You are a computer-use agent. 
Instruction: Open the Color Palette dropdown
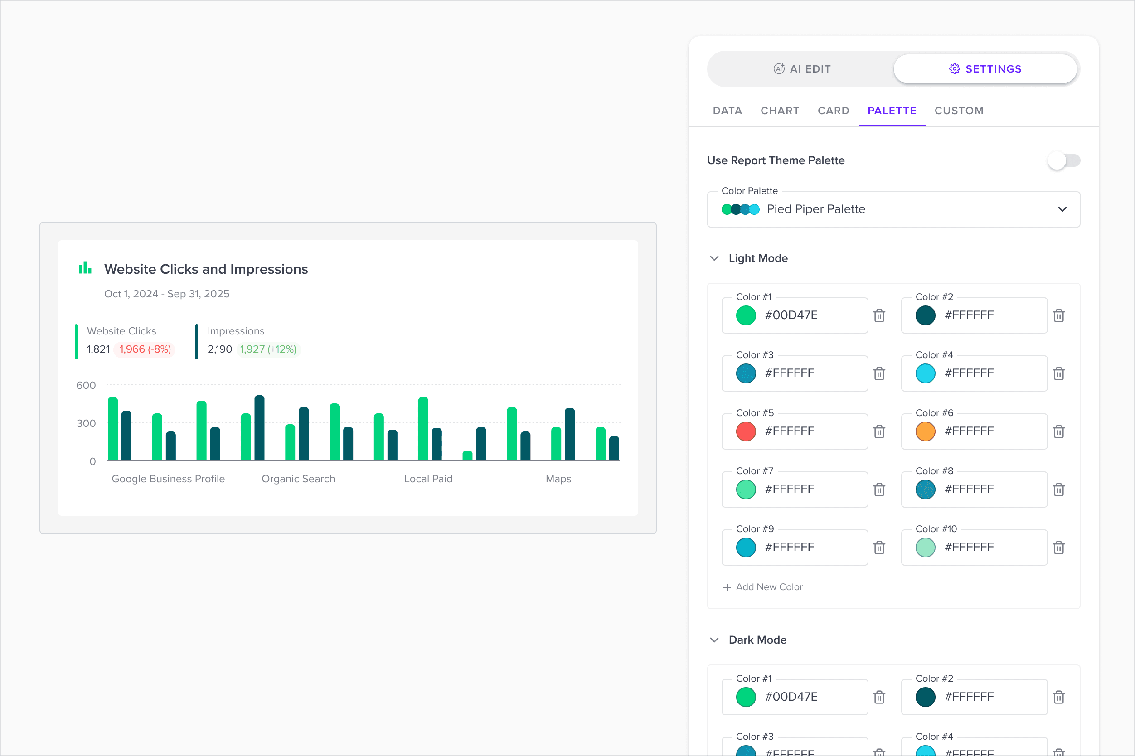pyautogui.click(x=893, y=209)
